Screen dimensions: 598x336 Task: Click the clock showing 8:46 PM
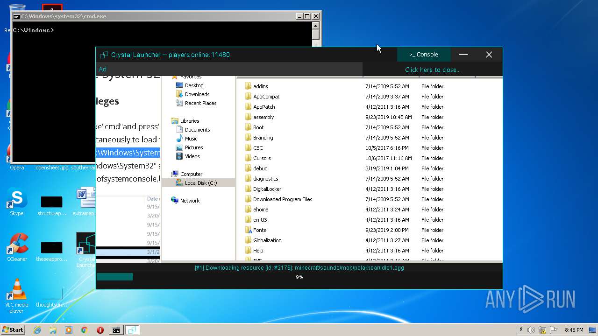pyautogui.click(x=574, y=330)
